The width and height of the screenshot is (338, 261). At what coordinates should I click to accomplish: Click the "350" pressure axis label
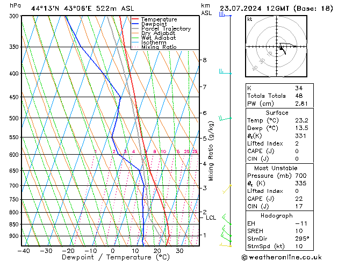click(x=15, y=47)
